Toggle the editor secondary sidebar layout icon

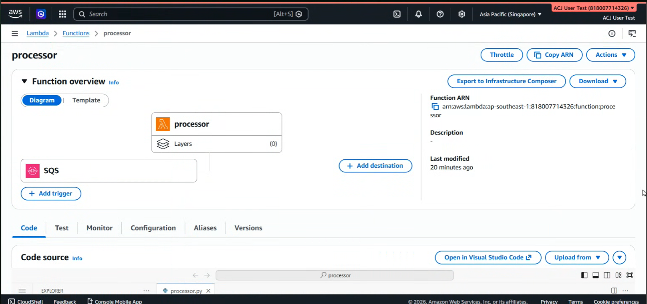coord(607,275)
